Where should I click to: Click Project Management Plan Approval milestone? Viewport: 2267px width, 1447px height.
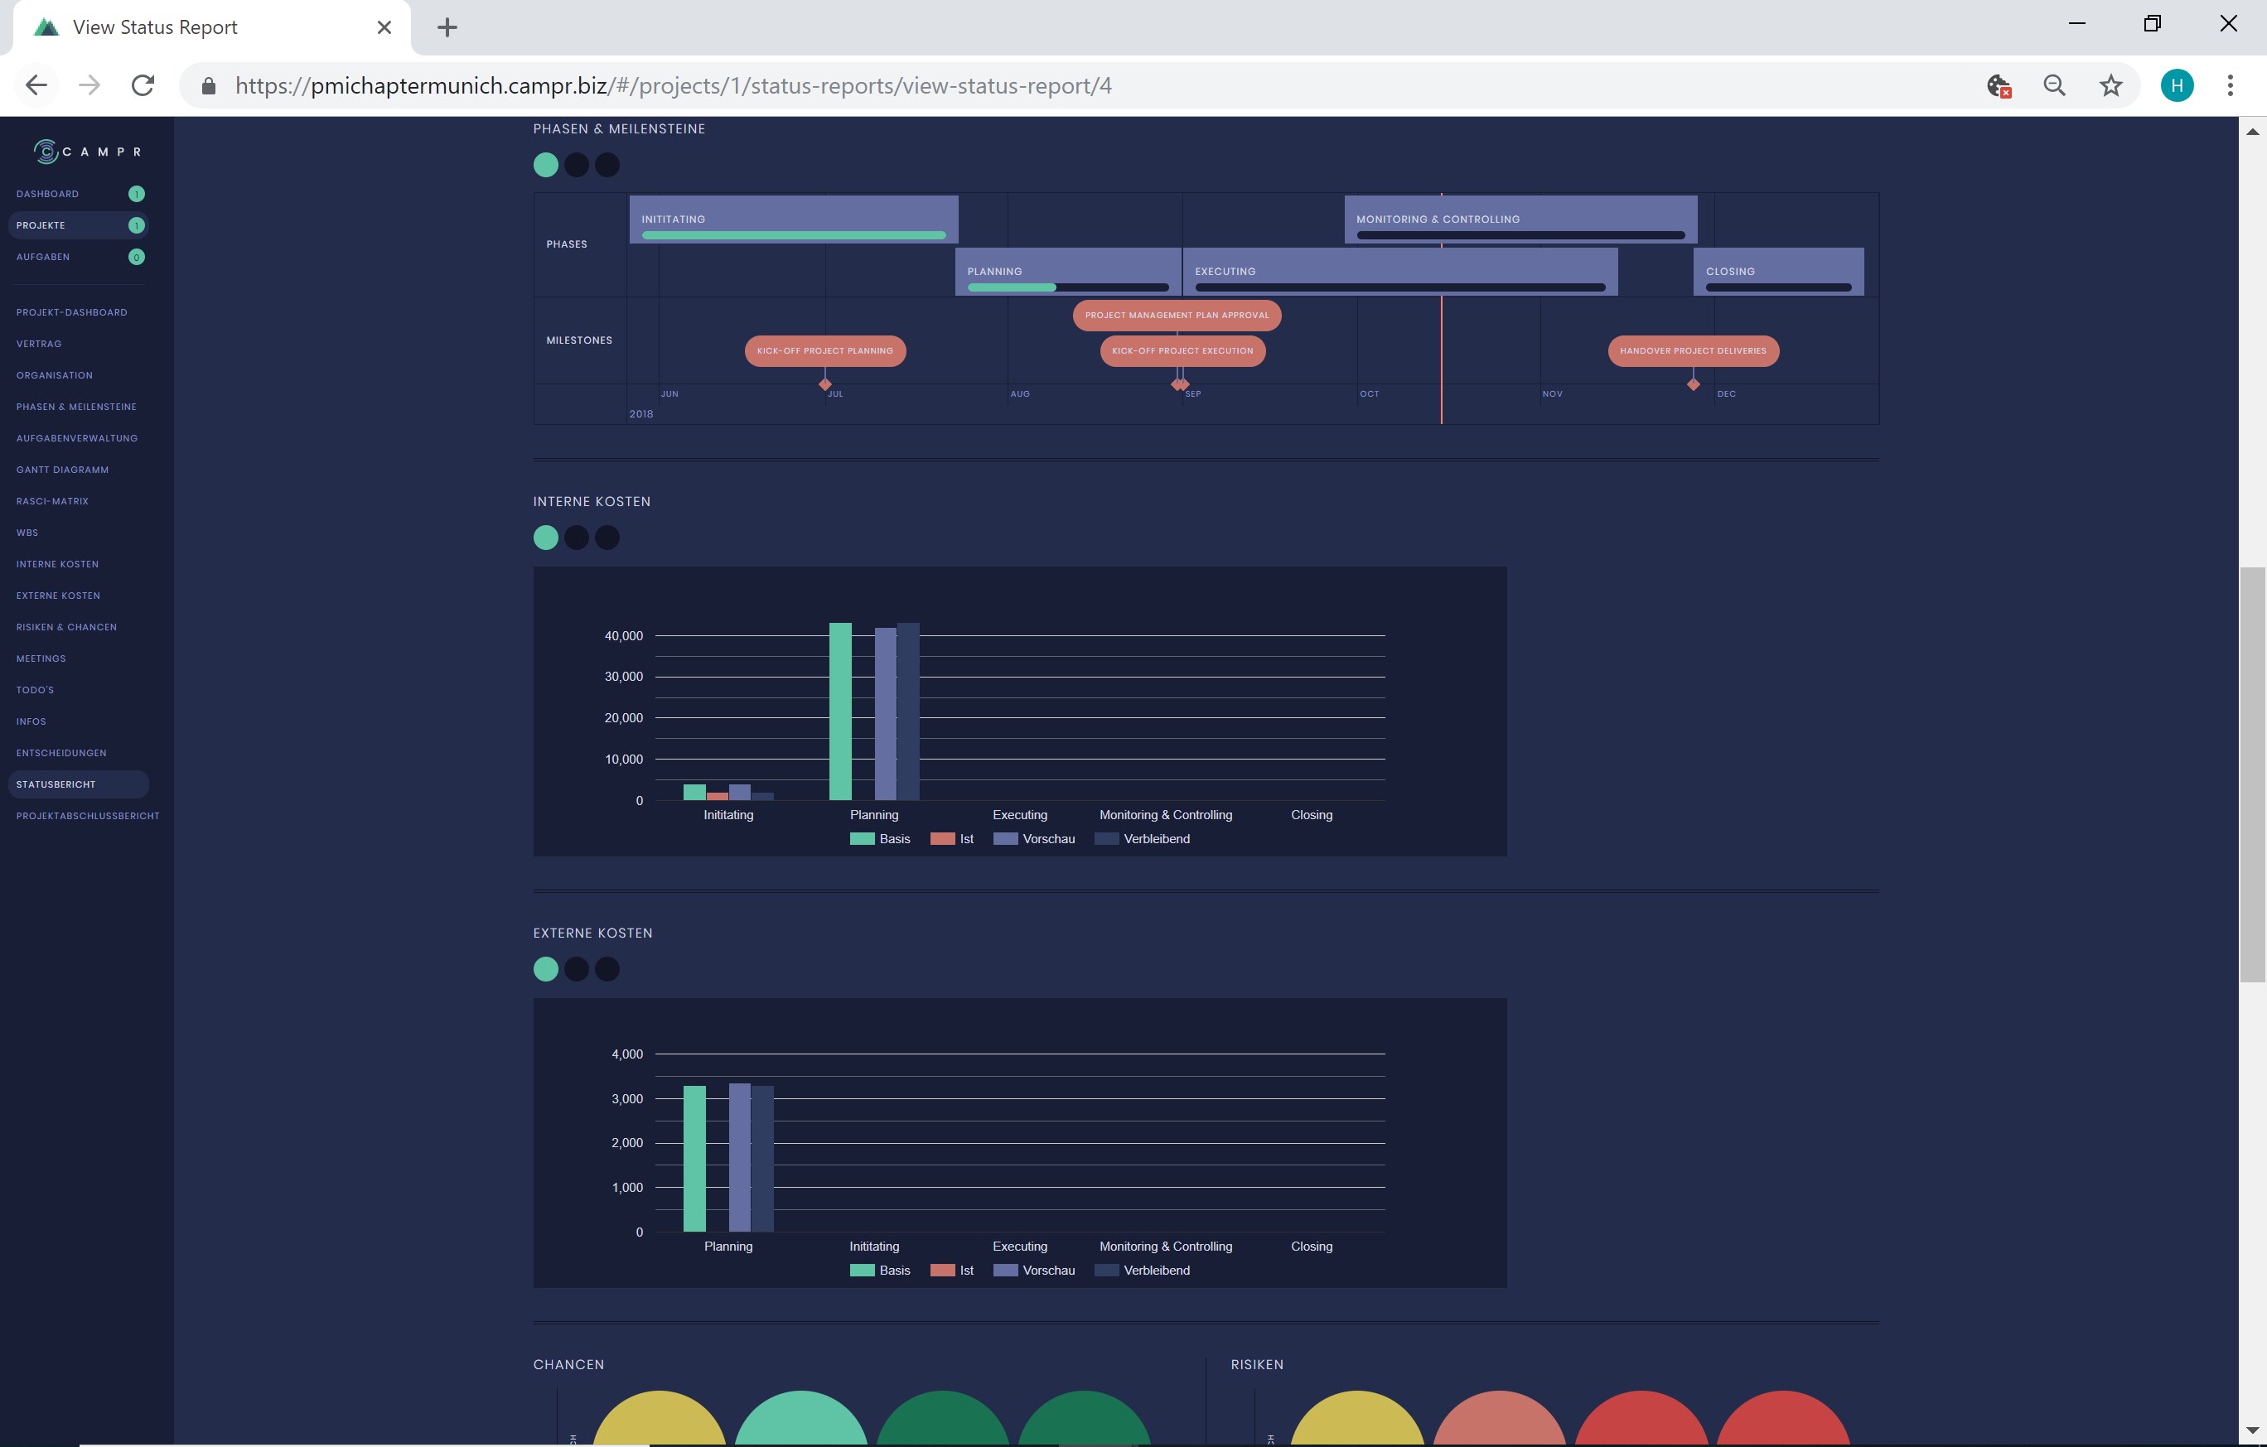click(x=1177, y=316)
